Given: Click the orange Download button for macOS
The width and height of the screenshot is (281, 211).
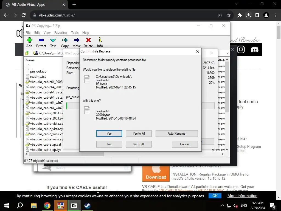Looking at the screenshot, I should tap(156, 174).
